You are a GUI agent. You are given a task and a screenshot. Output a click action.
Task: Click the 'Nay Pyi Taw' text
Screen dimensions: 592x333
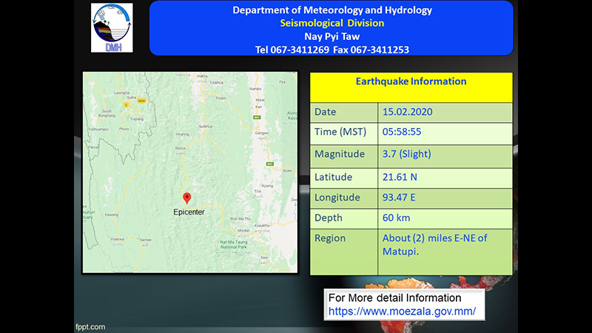coord(332,36)
